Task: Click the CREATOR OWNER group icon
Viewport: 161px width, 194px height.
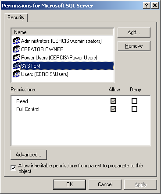Action: pos(16,49)
